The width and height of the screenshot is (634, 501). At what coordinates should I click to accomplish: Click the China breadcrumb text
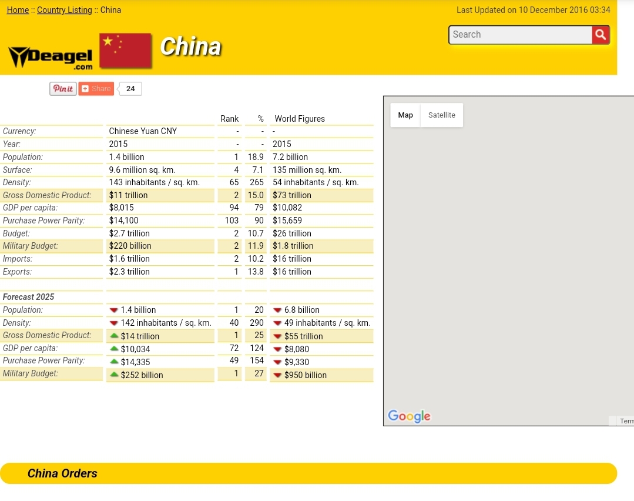point(110,10)
